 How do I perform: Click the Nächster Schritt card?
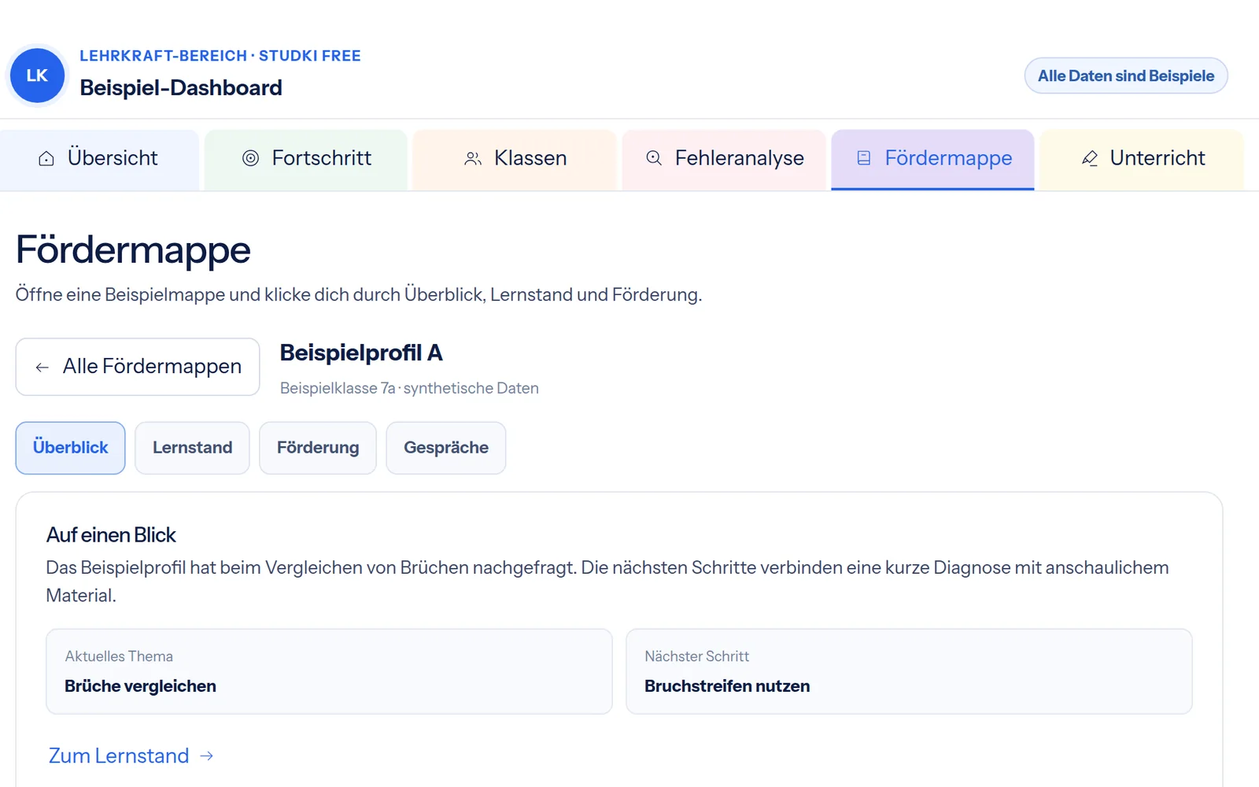[x=909, y=671]
